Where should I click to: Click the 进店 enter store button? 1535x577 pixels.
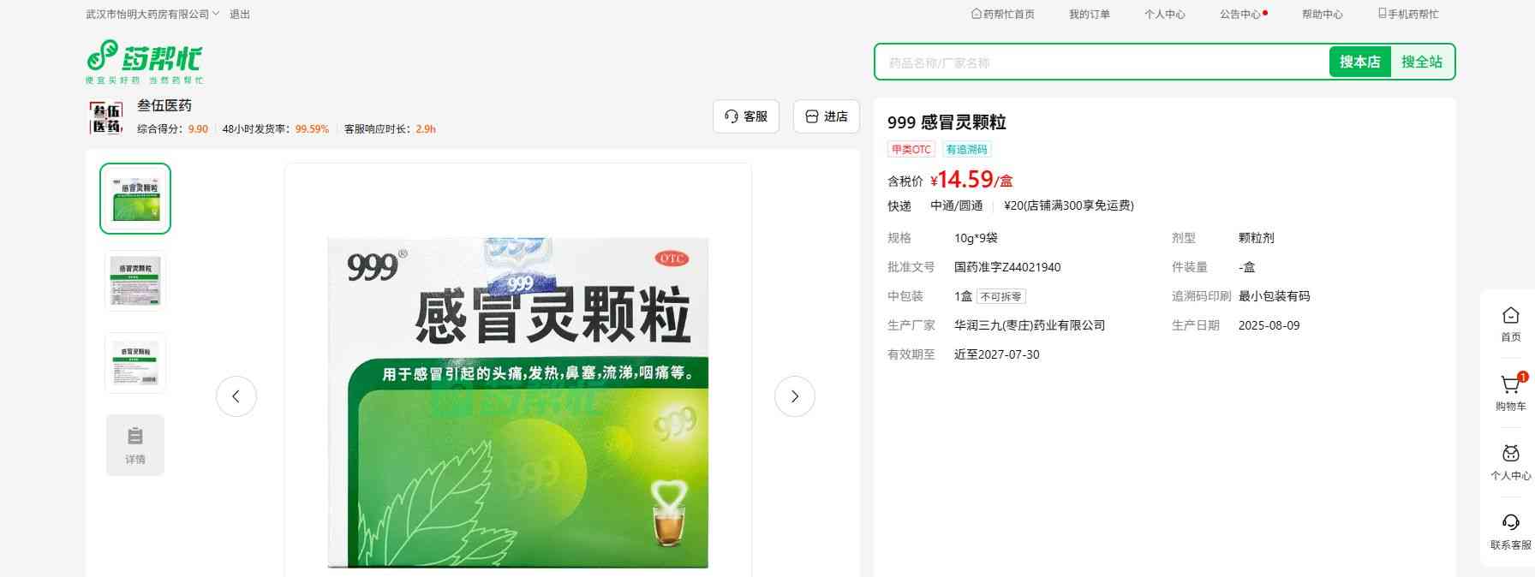pos(826,116)
